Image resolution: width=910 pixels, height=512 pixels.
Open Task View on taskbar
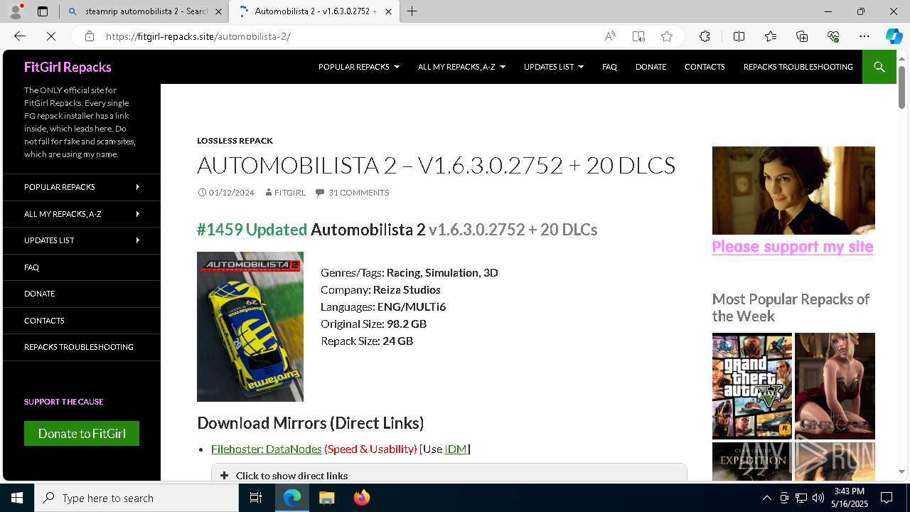256,498
